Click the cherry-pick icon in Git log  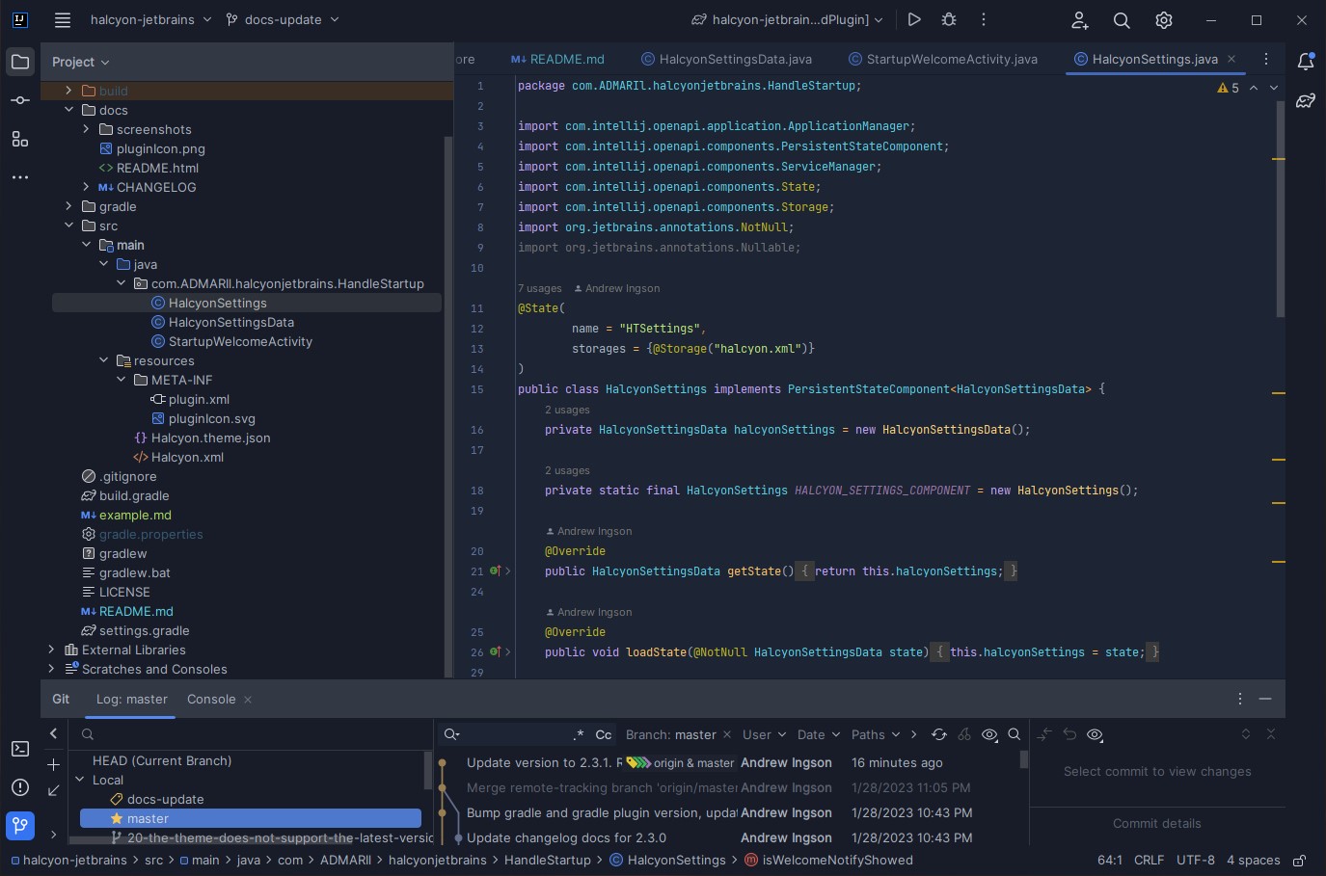(x=964, y=734)
